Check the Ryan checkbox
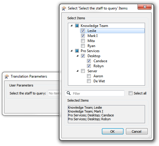 pos(83,46)
